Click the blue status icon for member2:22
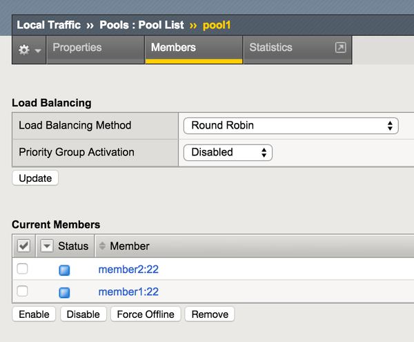This screenshot has height=342, width=414. (64, 270)
